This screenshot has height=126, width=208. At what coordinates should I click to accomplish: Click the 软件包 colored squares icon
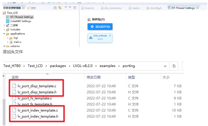[x=89, y=20]
